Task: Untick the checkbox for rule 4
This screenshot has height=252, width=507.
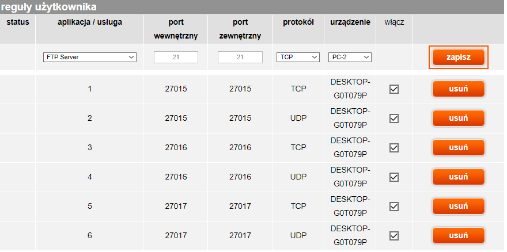Action: 394,177
